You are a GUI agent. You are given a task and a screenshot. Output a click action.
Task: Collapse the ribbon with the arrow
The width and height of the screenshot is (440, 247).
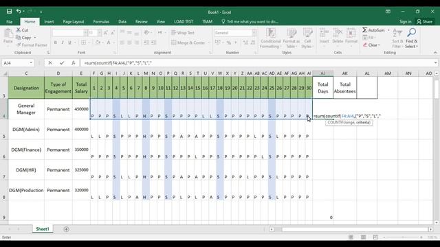tap(435, 52)
